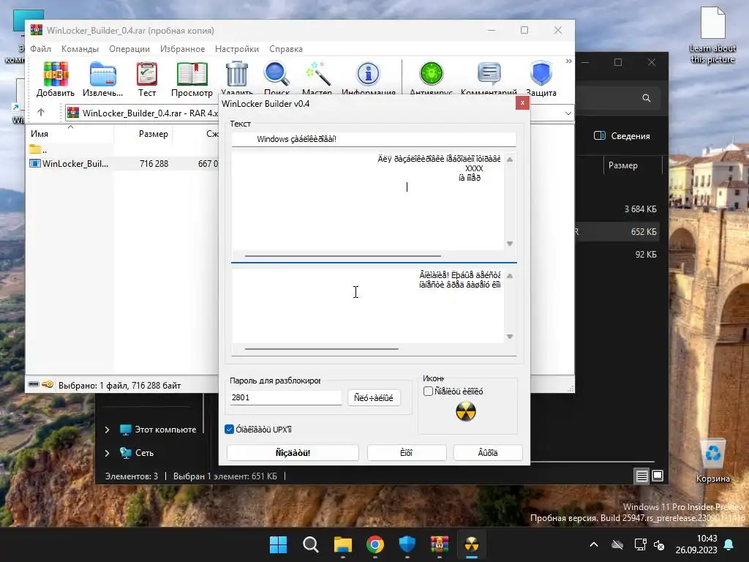Uncheck the UPX packing checkbox
This screenshot has height=562, width=749.
[x=229, y=429]
